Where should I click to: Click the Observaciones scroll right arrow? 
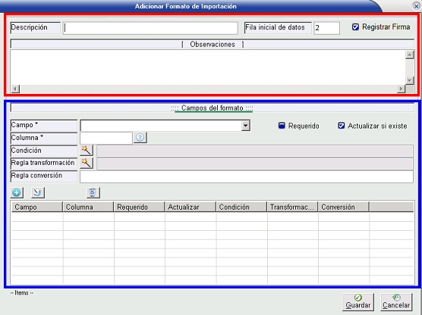coord(401,89)
